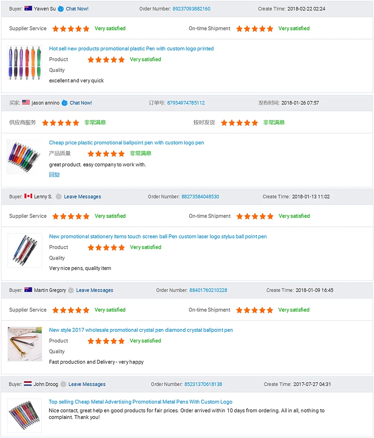The height and width of the screenshot is (438, 374).
Task: Click the Australian flag beside Martin Gregory
Action: [28, 290]
